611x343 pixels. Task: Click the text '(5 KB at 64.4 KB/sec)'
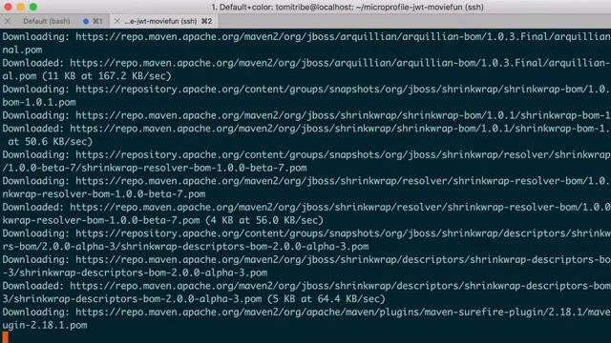pos(327,299)
